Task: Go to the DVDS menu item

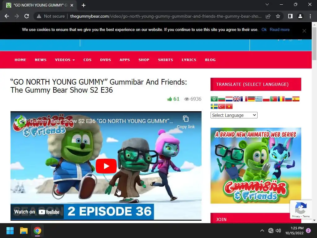Action: [106, 60]
